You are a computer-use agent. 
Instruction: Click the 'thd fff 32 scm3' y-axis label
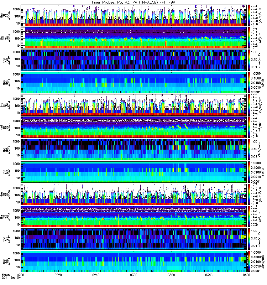(x=5, y=127)
